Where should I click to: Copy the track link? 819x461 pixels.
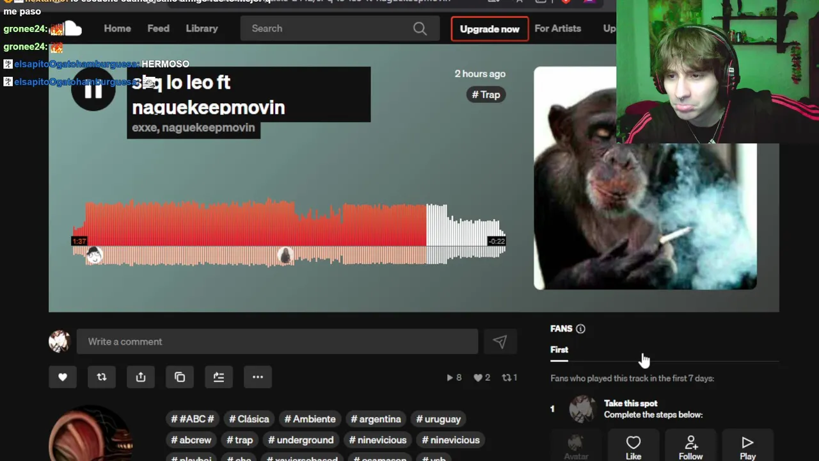click(x=180, y=377)
